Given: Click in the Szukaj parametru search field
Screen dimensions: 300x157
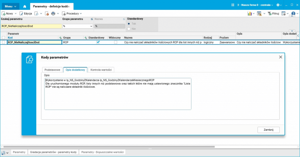Looking at the screenshot, I should [x=31, y=26].
